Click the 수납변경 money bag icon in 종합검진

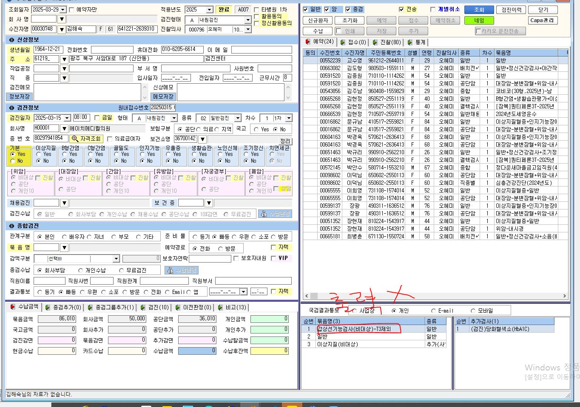click(182, 270)
